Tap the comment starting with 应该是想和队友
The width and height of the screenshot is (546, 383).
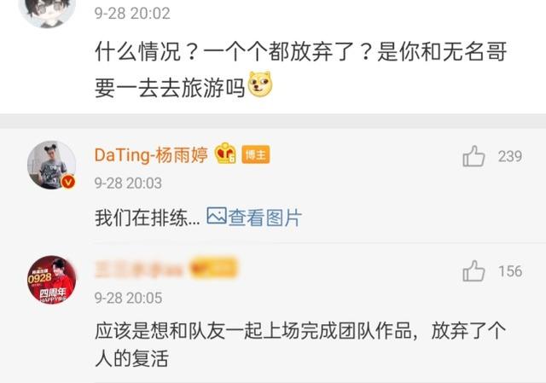tap(300, 345)
